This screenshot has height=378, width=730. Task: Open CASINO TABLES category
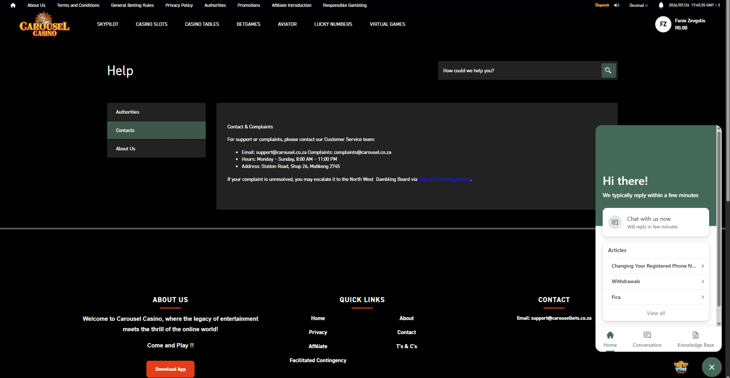[x=202, y=24]
